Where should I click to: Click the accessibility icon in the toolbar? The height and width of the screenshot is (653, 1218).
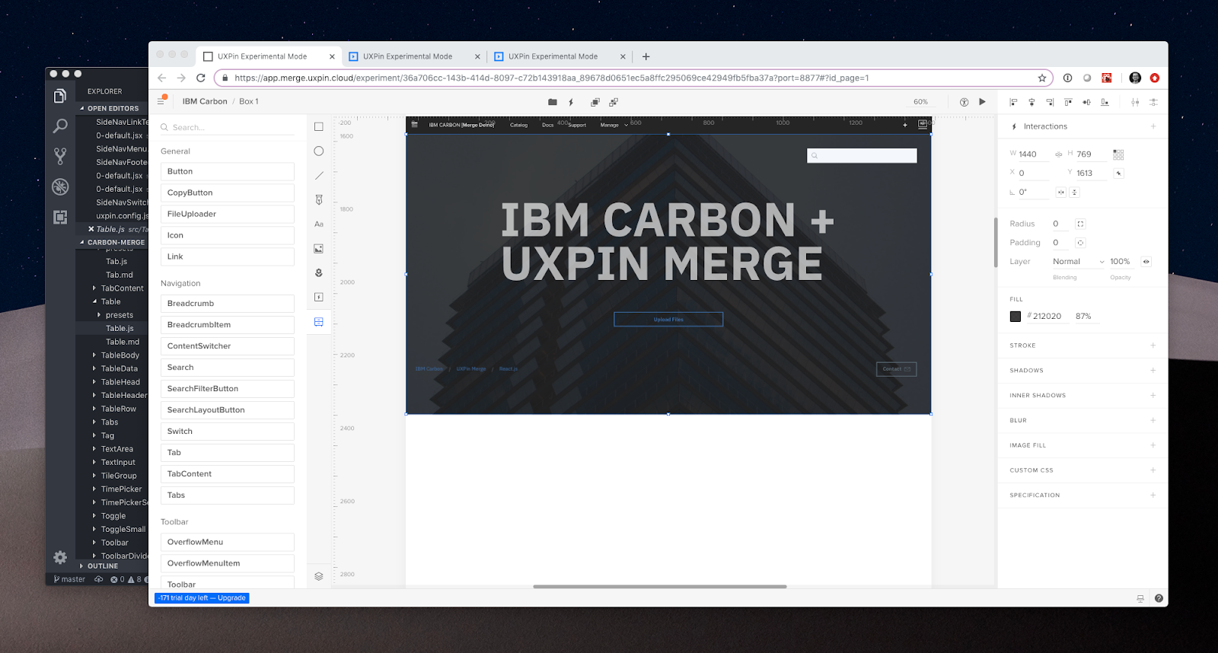click(x=964, y=102)
